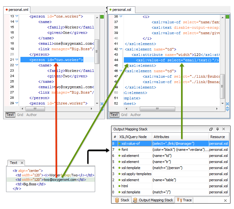Collapse fold at line 42 in personal.xsl
The width and height of the screenshot is (234, 209).
click(x=121, y=49)
